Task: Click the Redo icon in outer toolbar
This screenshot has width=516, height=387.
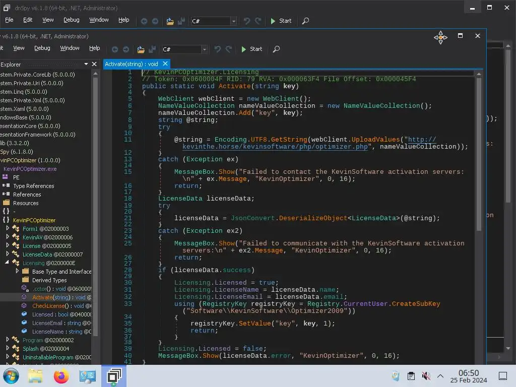Action: tap(258, 21)
